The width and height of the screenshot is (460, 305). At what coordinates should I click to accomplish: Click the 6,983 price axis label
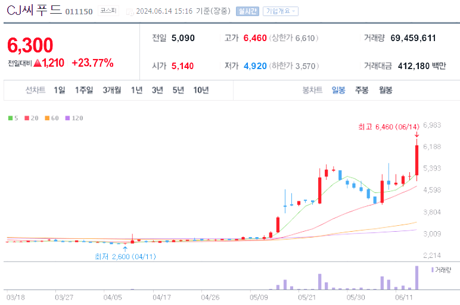point(432,125)
